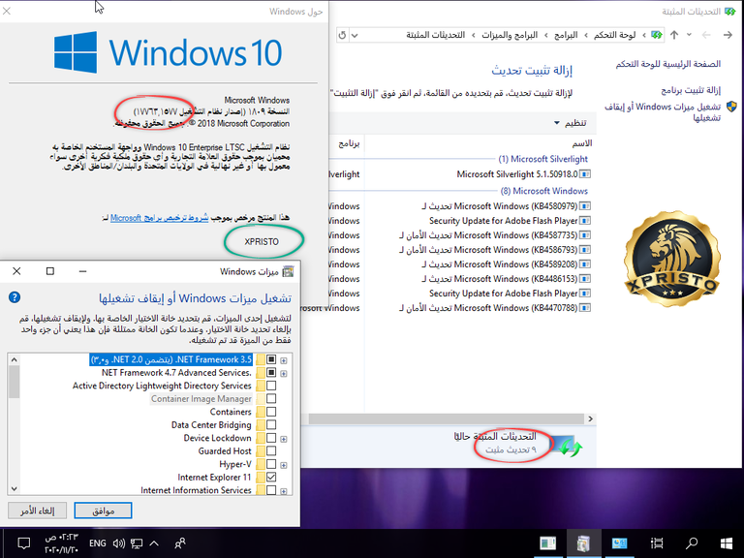Click the Up arrow navigation icon
The width and height of the screenshot is (744, 558).
pos(674,35)
